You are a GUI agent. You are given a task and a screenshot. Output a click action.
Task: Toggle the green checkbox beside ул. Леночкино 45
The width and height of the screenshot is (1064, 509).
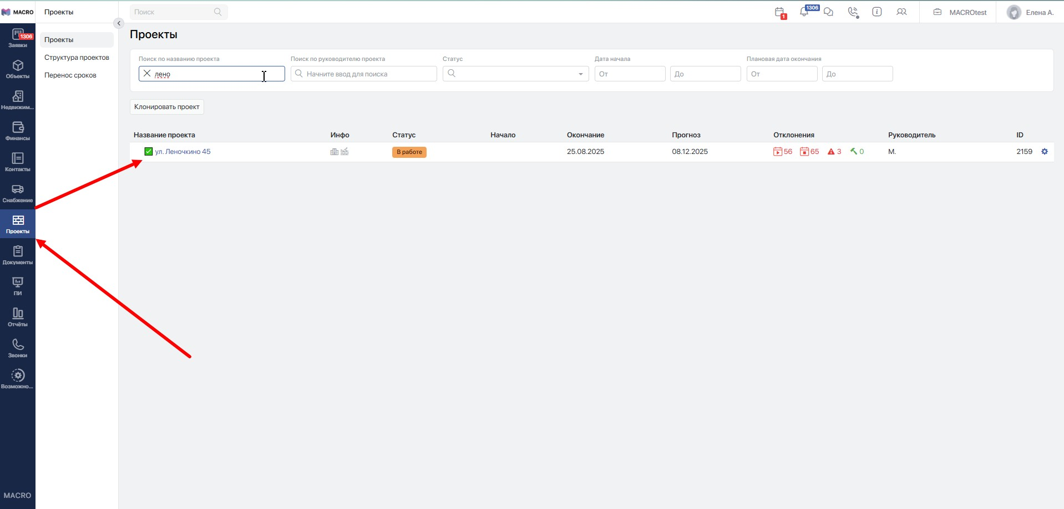149,152
